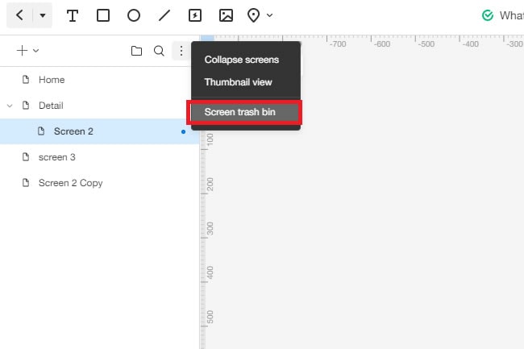Click the three-dot more options button

click(x=181, y=51)
